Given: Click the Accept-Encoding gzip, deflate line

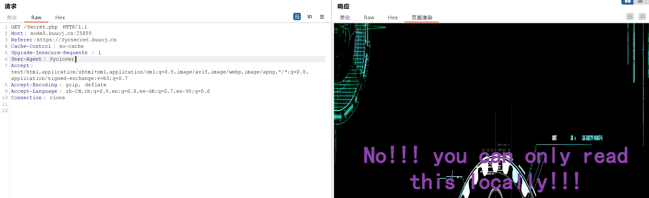Looking at the screenshot, I should point(59,85).
